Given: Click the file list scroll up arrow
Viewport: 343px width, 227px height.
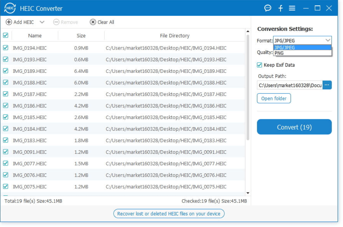Looking at the screenshot, I should 248,31.
